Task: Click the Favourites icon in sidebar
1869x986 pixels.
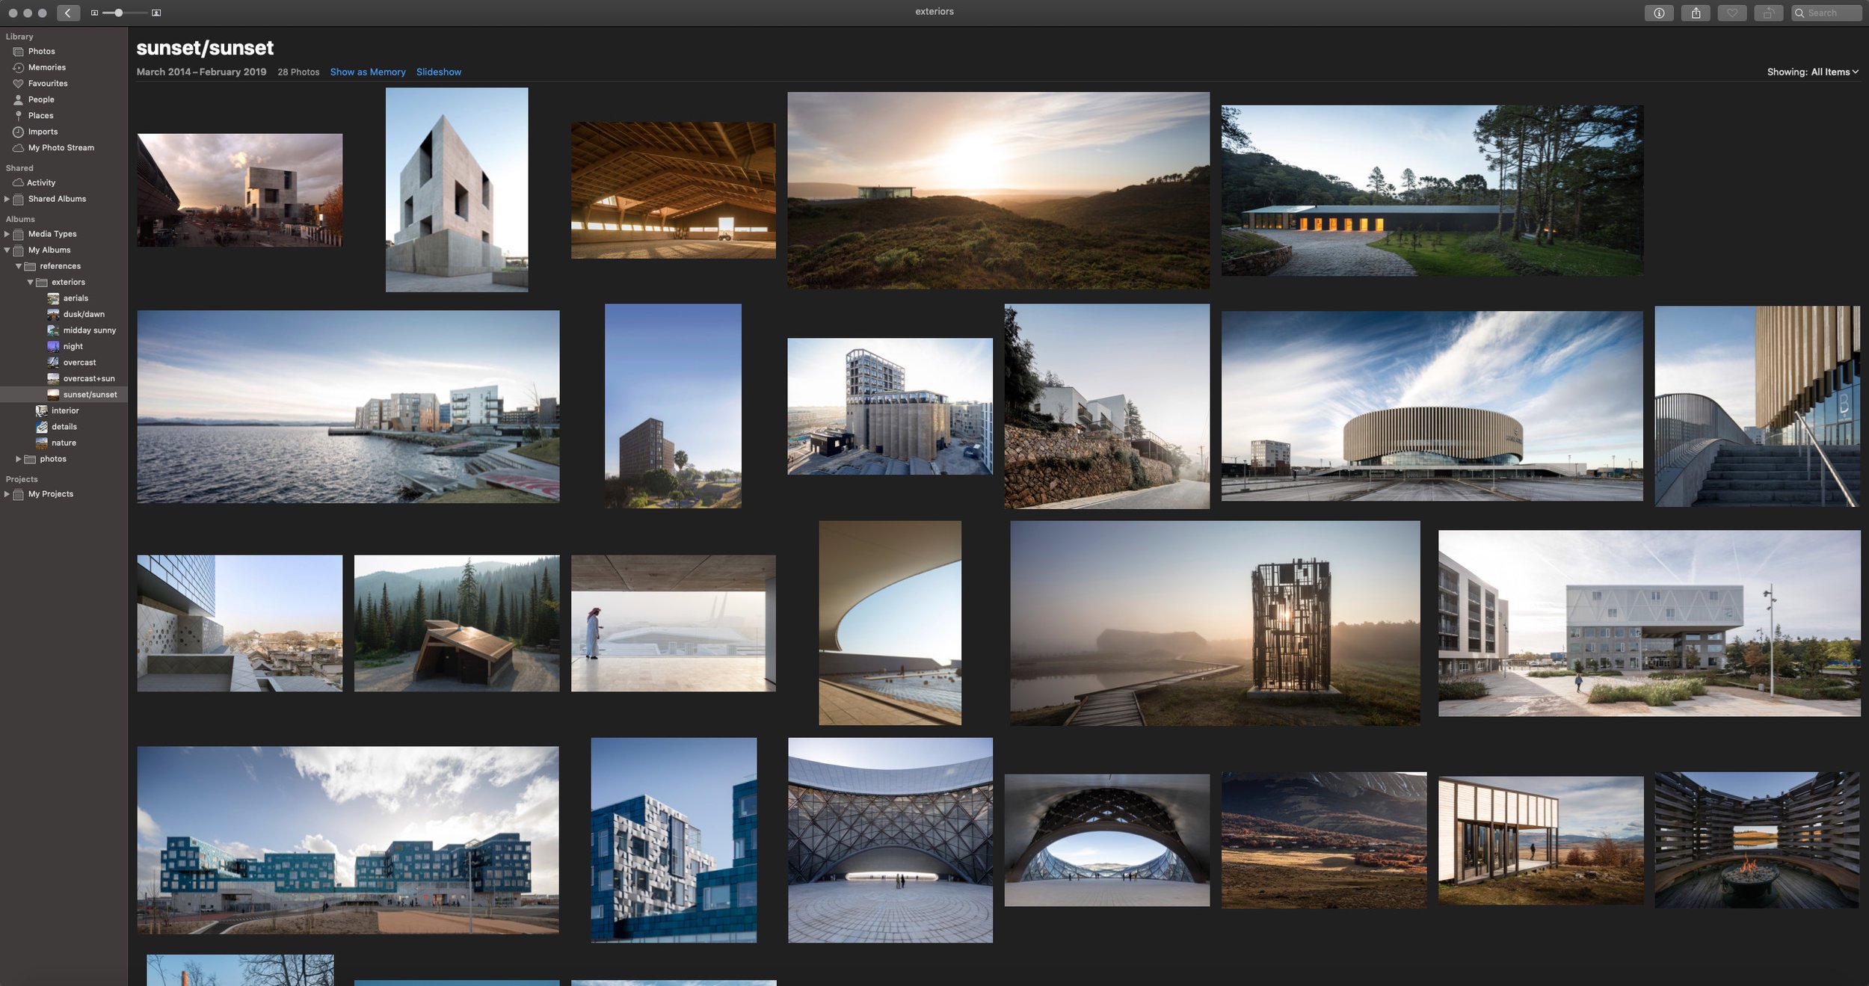Action: point(17,84)
